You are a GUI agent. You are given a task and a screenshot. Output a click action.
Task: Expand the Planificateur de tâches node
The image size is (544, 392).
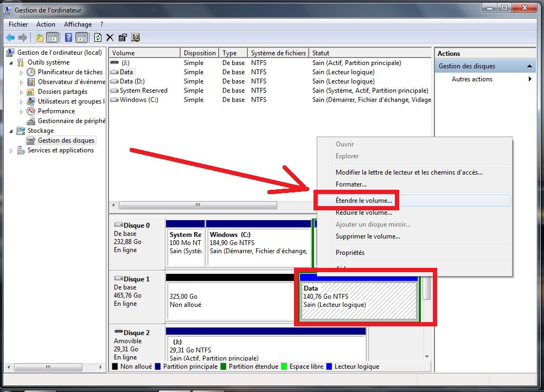pyautogui.click(x=22, y=73)
